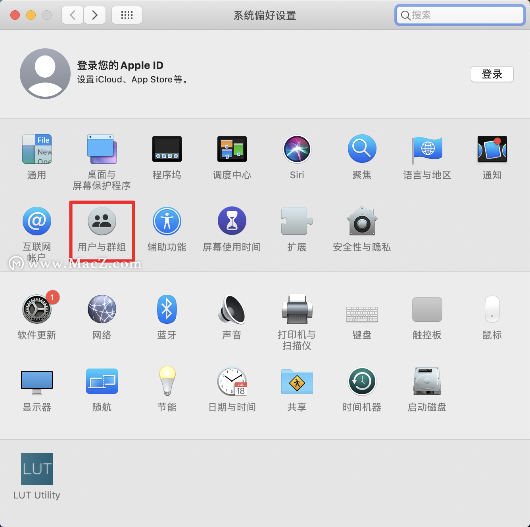
Task: Open 辅助功能 Accessibility pane
Action: pyautogui.click(x=167, y=221)
